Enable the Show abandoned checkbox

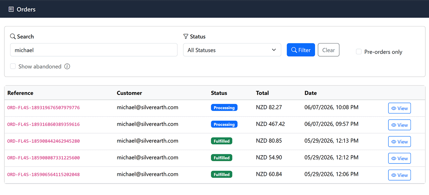(x=13, y=66)
